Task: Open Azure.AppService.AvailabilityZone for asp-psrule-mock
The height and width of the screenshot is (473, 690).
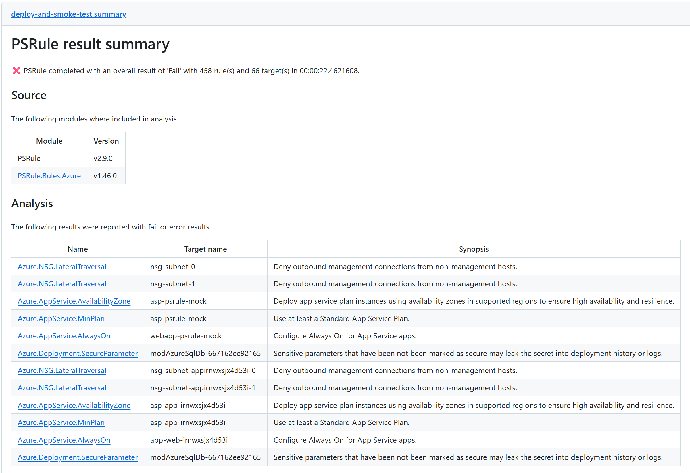Action: pos(74,301)
